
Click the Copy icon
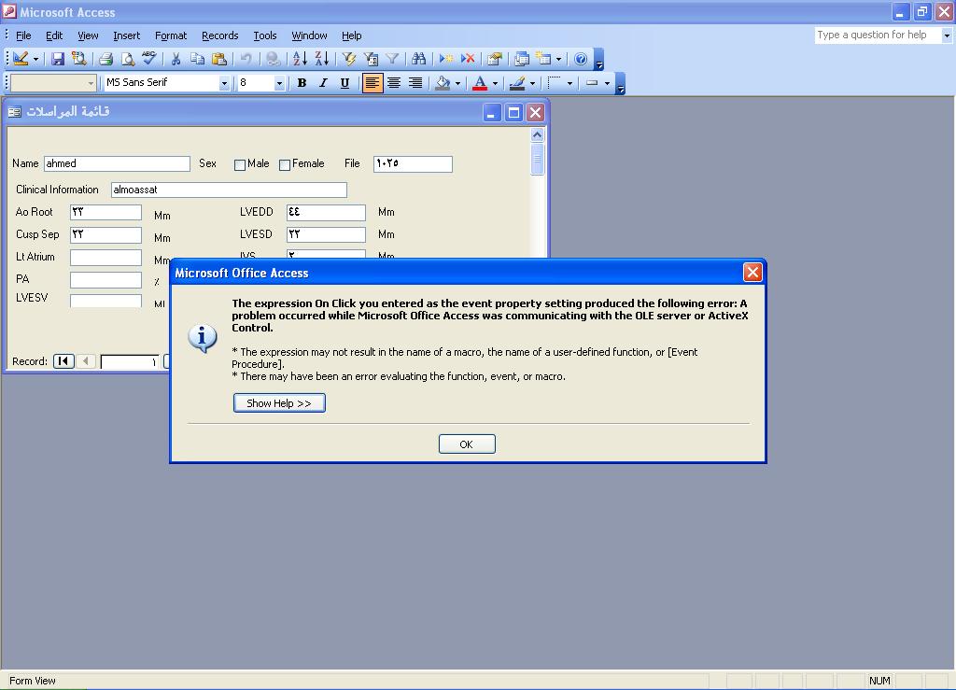pos(197,59)
